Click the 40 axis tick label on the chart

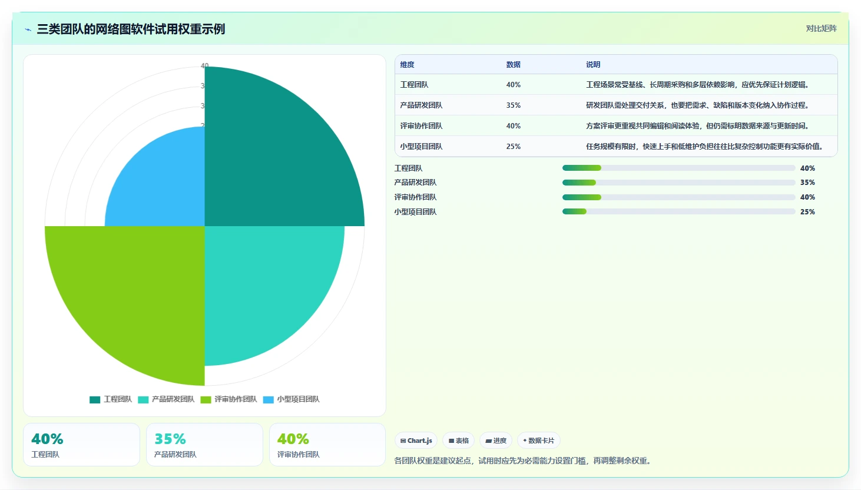point(204,65)
